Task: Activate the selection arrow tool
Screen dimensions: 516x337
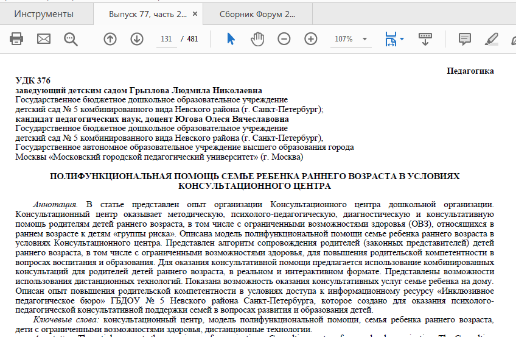Action: click(231, 39)
